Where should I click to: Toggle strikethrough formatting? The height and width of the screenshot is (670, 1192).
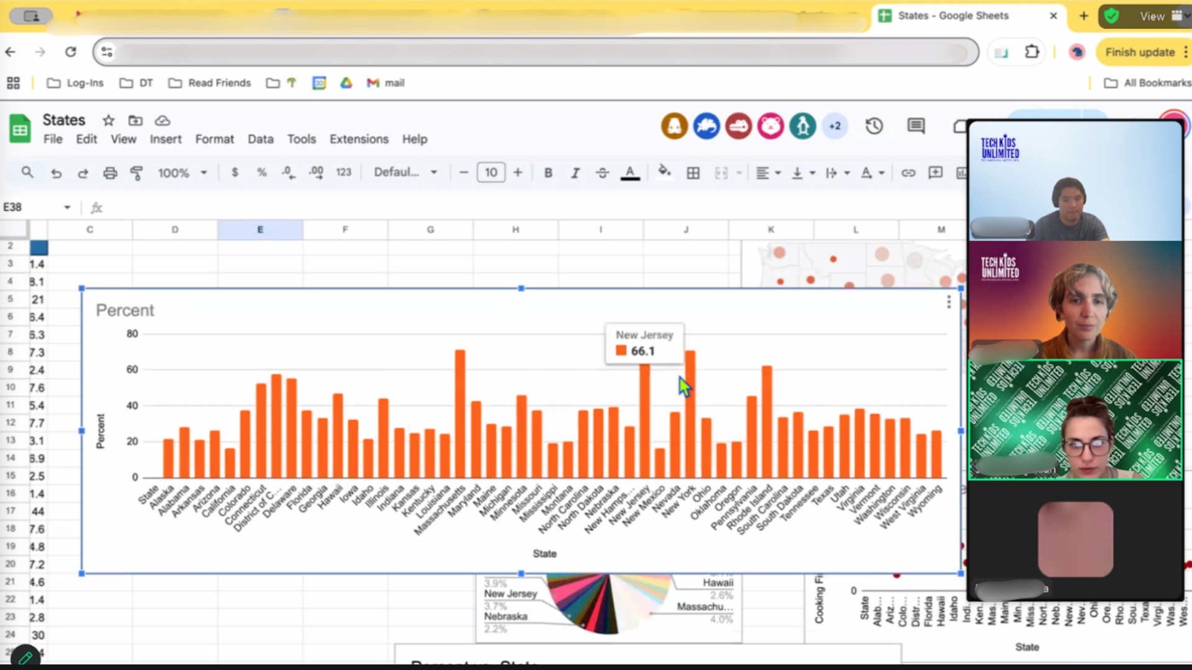(x=602, y=173)
